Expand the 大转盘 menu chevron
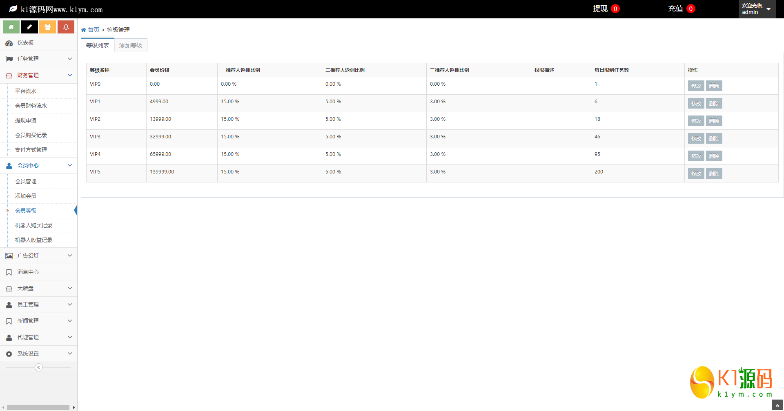784x411 pixels. (70, 288)
